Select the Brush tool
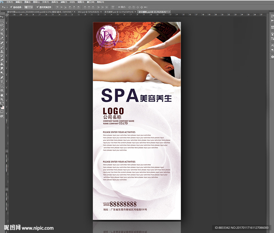The height and width of the screenshot is (233, 274). click(x=2, y=47)
